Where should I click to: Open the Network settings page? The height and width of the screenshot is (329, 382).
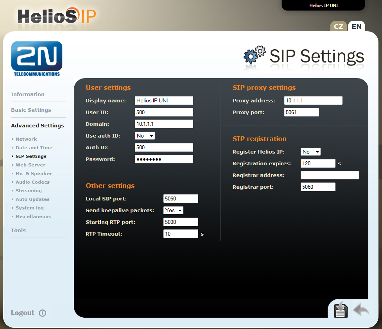pyautogui.click(x=26, y=139)
